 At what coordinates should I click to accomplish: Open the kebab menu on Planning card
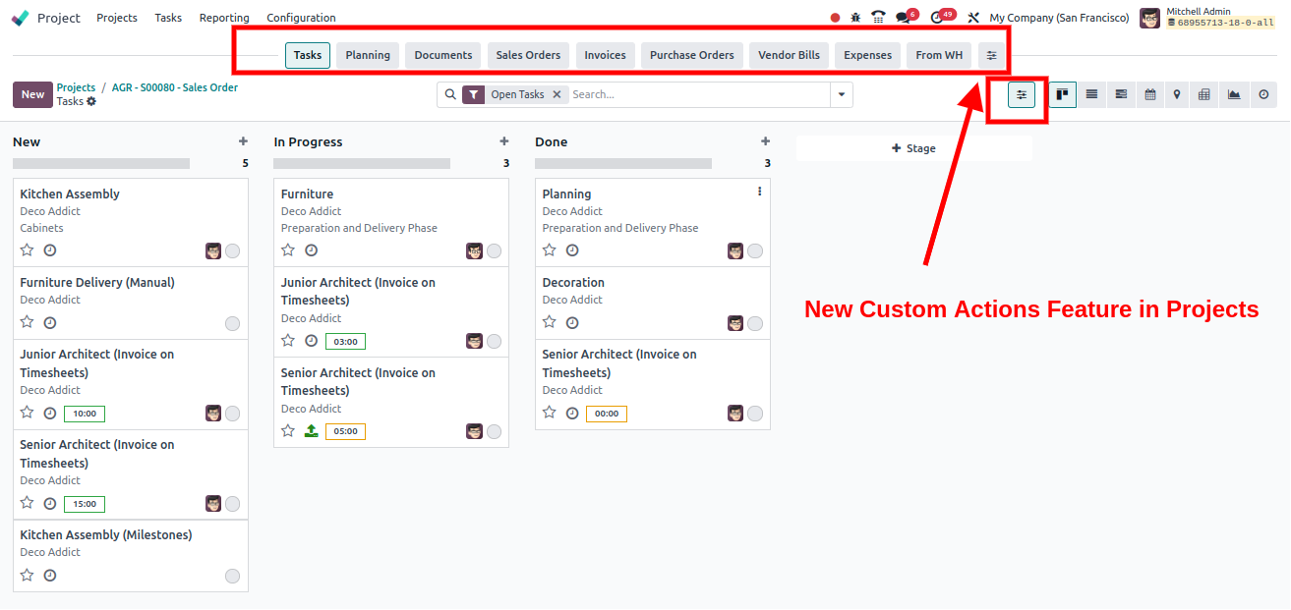[x=759, y=193]
